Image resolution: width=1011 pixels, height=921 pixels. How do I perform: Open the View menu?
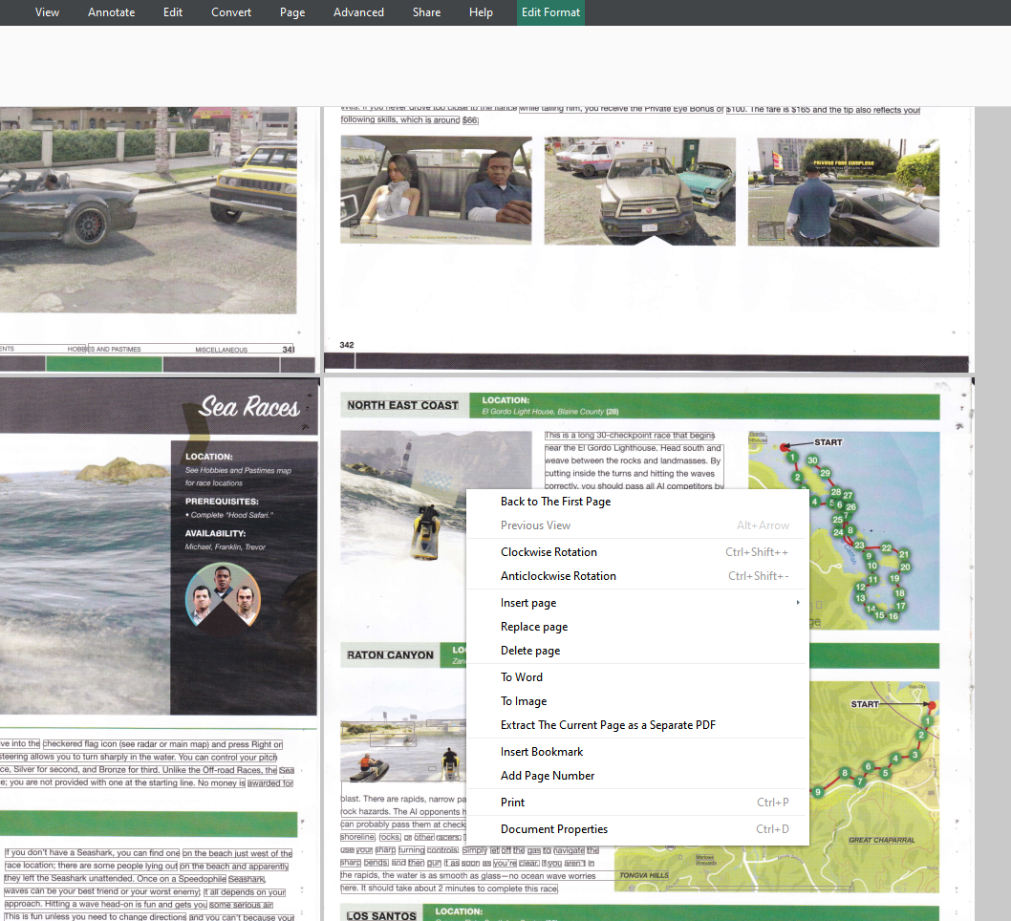pos(47,12)
